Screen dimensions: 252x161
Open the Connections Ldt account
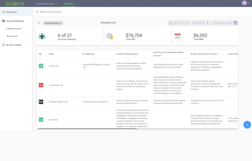[56, 85]
